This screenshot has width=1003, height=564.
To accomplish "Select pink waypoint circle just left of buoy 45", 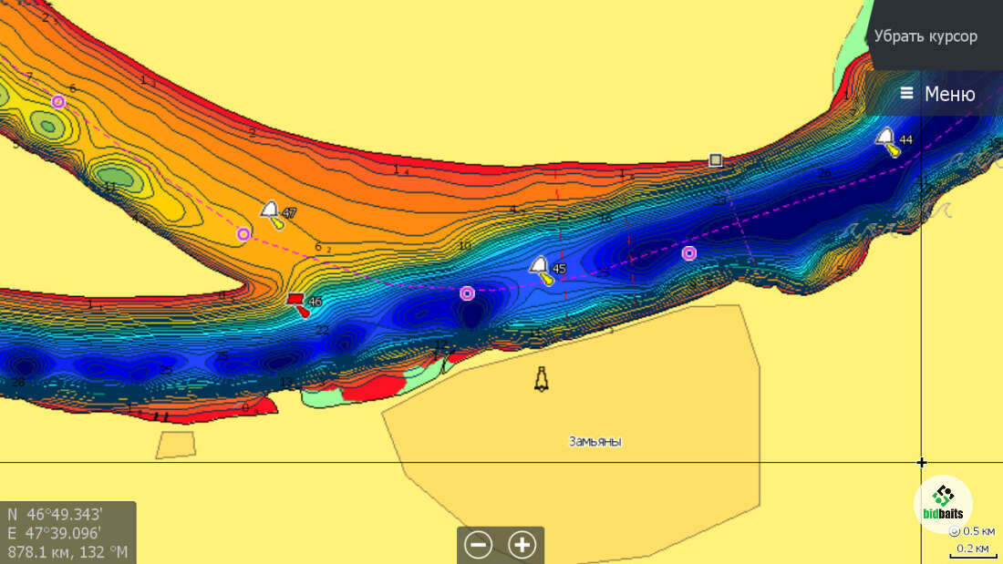I will pyautogui.click(x=467, y=292).
